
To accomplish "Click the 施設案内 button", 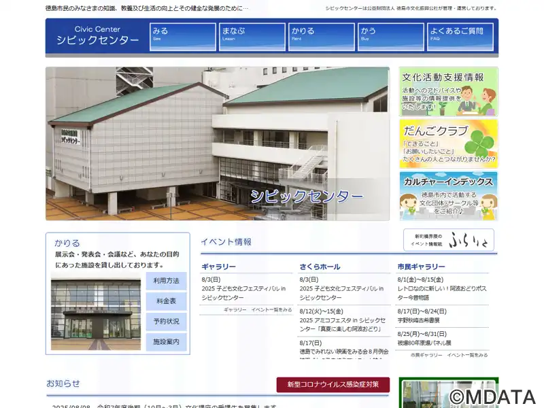I will (x=166, y=342).
